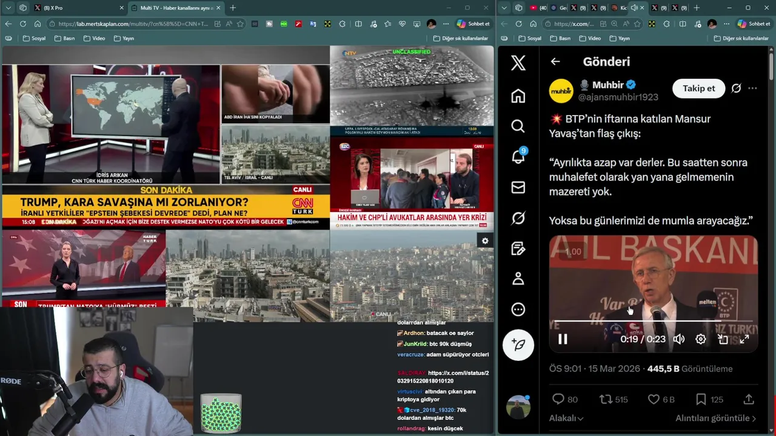Click the @ajansmuhbir1923 handle
Viewport: 776px width, 436px height.
click(618, 97)
